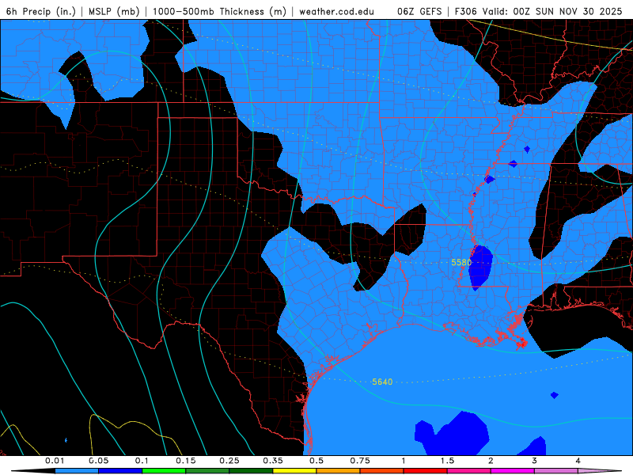The height and width of the screenshot is (475, 633).
Task: Click the 5580 thickness contour label
Action: pyautogui.click(x=461, y=263)
